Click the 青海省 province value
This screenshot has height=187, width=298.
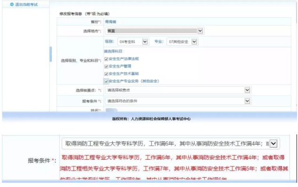pos(111,22)
